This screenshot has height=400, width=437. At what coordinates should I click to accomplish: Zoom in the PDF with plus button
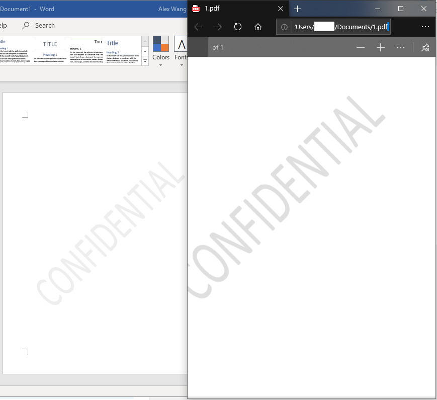coord(380,47)
